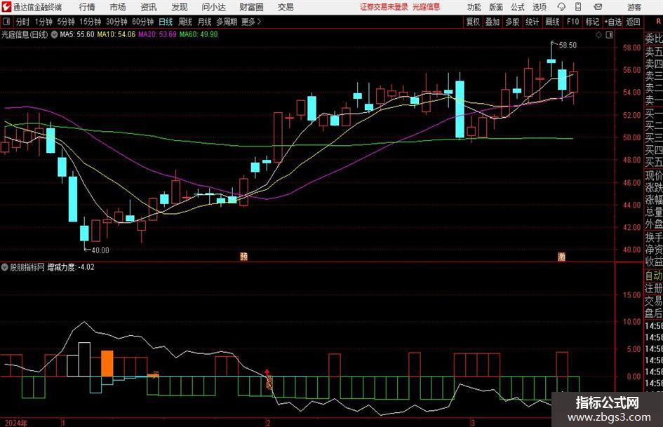Click the red Tongdaxin logo icon
This screenshot has width=663, height=427.
click(x=6, y=7)
